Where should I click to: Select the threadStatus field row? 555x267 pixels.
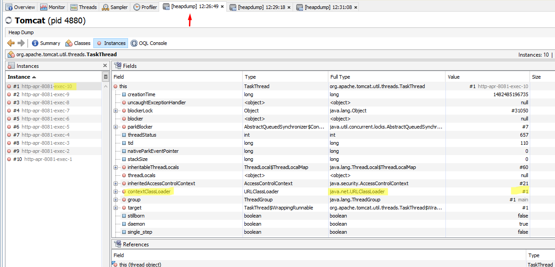[333, 135]
